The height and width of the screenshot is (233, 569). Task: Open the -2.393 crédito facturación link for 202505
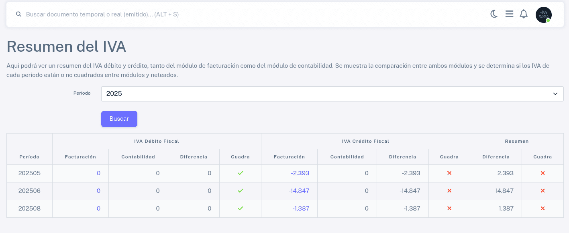300,173
